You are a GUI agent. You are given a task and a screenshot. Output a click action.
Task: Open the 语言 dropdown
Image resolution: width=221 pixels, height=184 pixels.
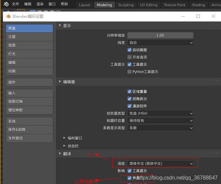point(160,164)
